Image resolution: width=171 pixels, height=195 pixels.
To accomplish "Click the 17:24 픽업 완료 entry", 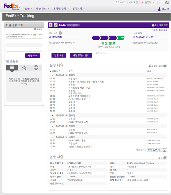I will pyautogui.click(x=73, y=143).
